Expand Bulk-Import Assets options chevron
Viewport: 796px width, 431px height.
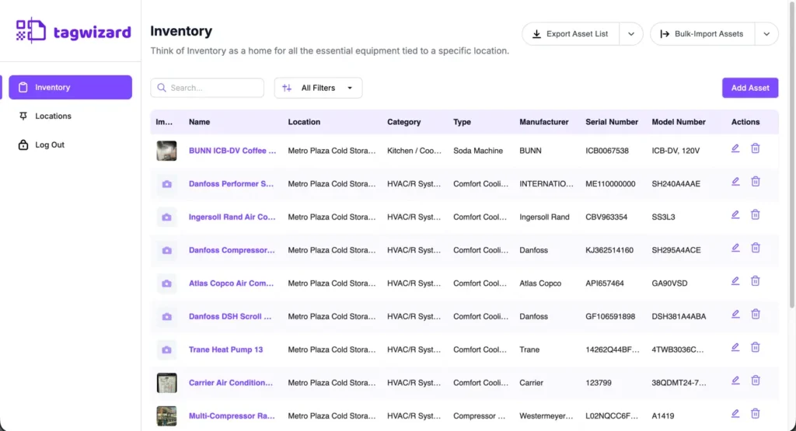pos(766,34)
